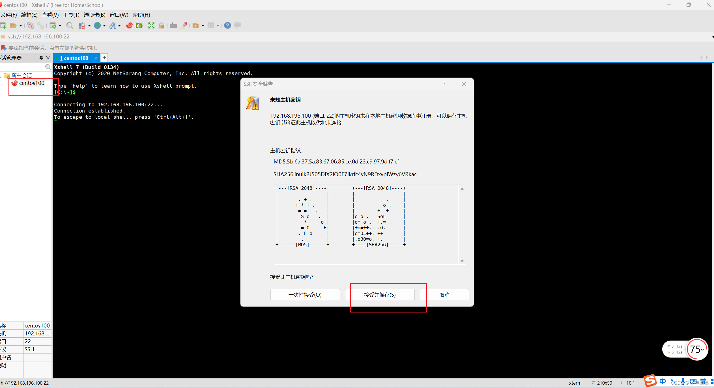Toggle full screen with green arrows icon
Screen dimensions: 714x388
point(151,26)
